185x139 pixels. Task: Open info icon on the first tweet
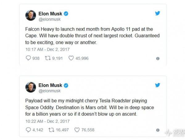pyautogui.click(x=158, y=58)
